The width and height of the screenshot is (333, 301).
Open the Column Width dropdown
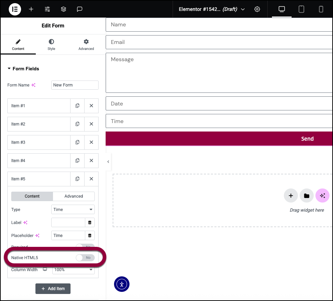[73, 270]
